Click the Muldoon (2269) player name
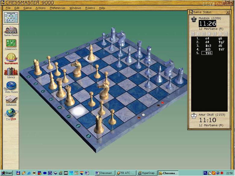 (210, 18)
